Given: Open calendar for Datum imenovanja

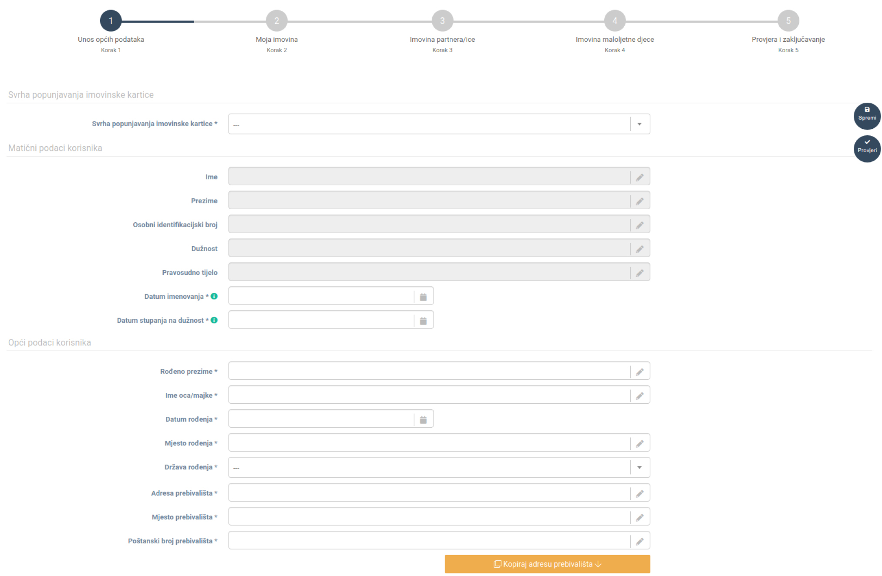Looking at the screenshot, I should coord(423,297).
